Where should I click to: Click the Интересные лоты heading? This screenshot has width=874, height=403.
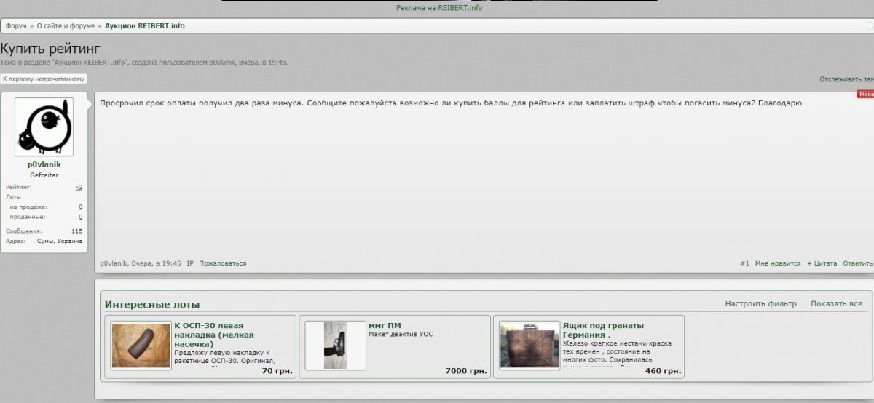[x=152, y=304]
